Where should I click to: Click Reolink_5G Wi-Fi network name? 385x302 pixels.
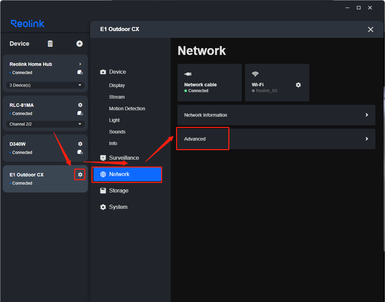[267, 91]
